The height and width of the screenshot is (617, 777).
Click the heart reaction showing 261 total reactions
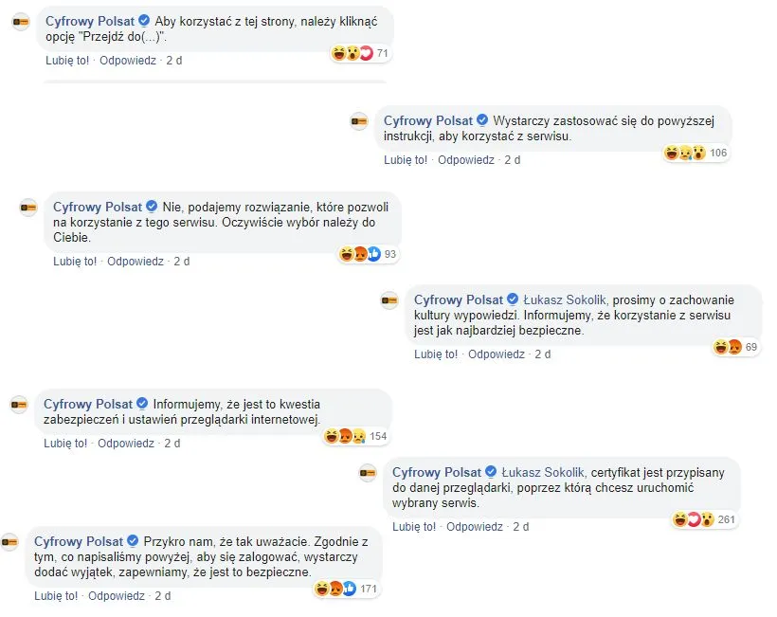(x=693, y=517)
